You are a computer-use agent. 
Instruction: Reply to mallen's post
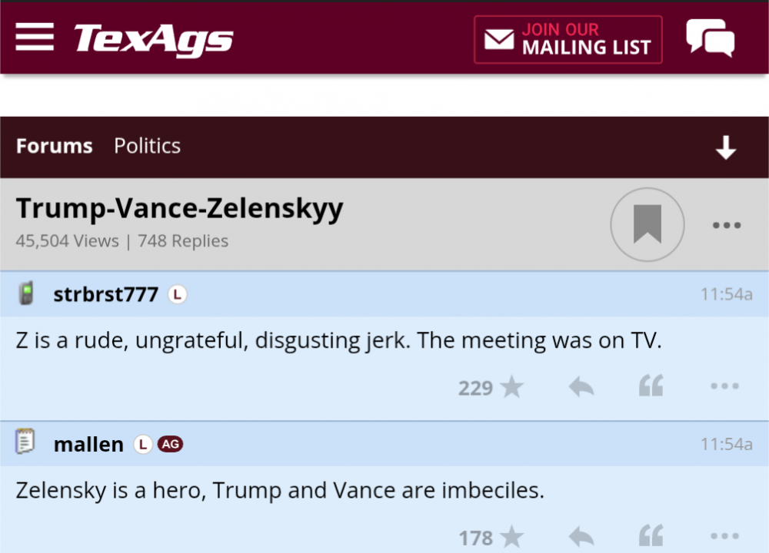click(x=581, y=537)
